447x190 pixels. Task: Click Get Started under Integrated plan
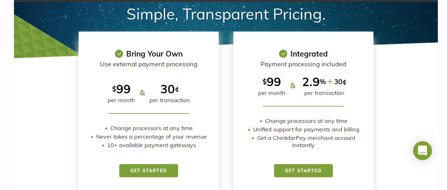coord(303,170)
